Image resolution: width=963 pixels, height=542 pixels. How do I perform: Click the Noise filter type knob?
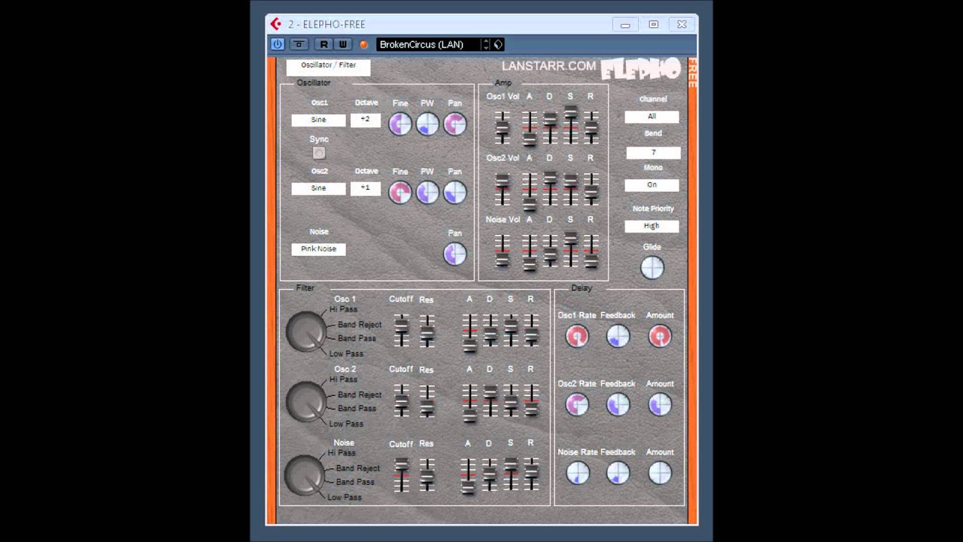[x=305, y=475]
